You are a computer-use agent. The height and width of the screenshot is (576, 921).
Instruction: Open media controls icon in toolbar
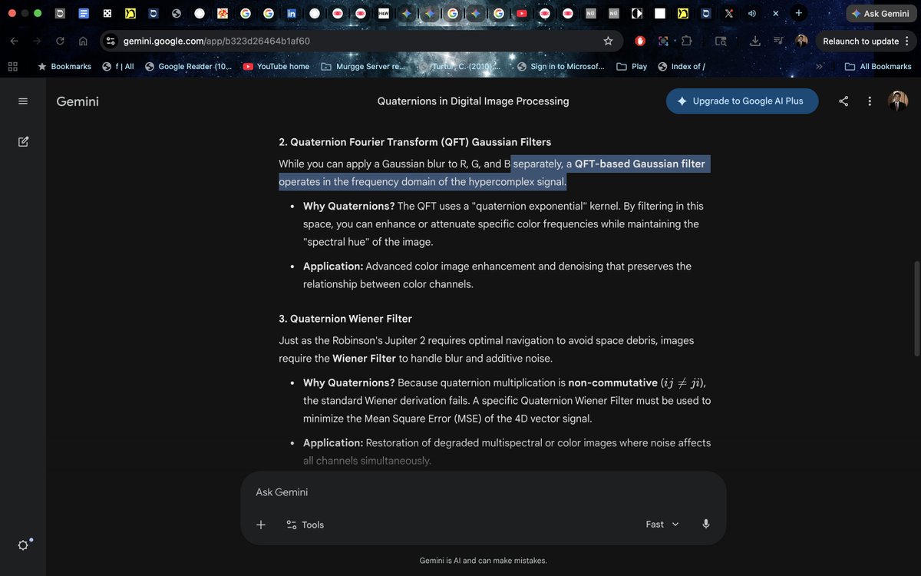click(x=778, y=41)
